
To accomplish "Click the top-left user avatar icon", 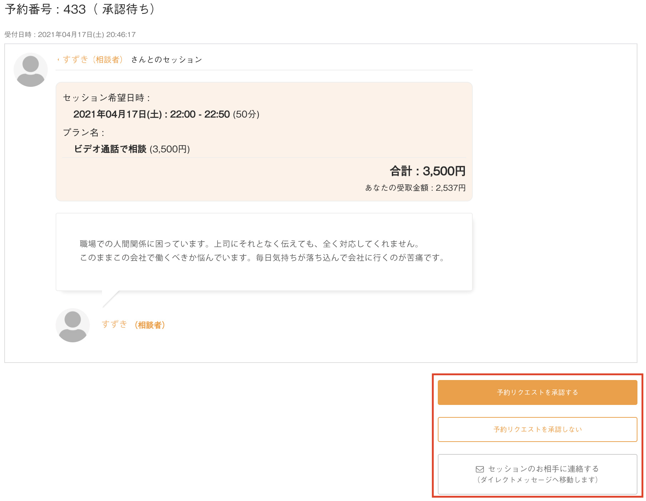I will 31,70.
